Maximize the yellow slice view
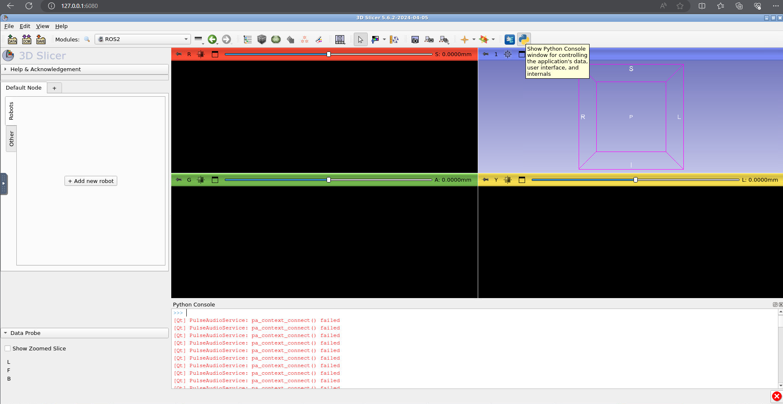The width and height of the screenshot is (783, 404). point(522,180)
